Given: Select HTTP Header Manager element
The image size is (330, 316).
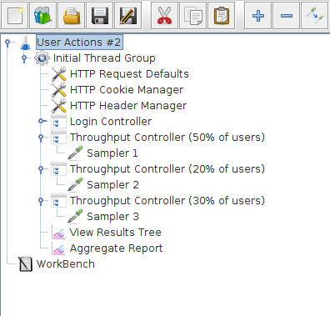Looking at the screenshot, I should pos(128,106).
